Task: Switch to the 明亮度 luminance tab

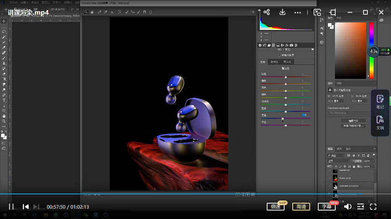Action: [x=287, y=62]
